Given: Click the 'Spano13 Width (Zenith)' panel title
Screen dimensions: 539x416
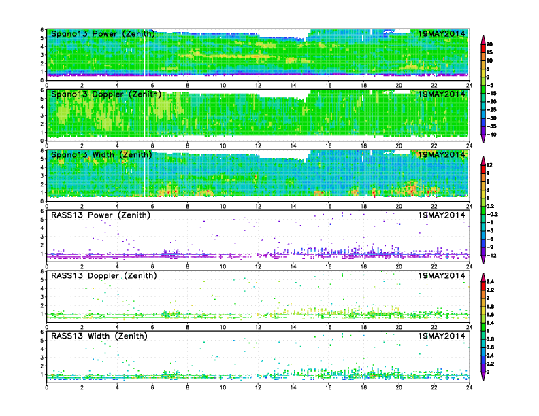Looking at the screenshot, I should [101, 154].
